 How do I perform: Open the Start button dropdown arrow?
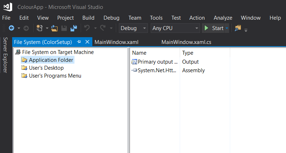227,28
